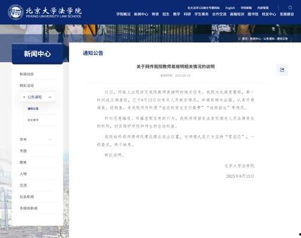
Task: Open the search magnifier icon
Action: (290, 8)
